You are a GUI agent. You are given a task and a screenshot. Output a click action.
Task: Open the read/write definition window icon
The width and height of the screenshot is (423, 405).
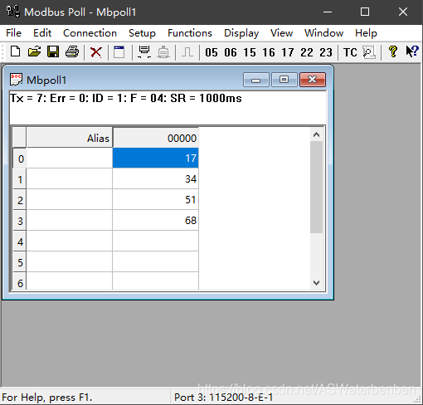(x=119, y=52)
